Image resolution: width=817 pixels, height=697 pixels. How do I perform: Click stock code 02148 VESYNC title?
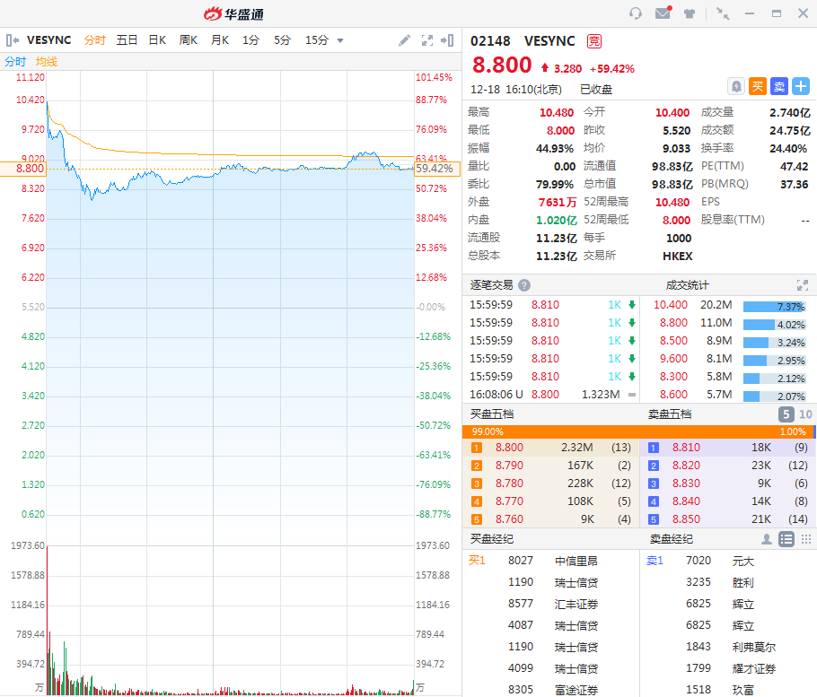(x=523, y=41)
